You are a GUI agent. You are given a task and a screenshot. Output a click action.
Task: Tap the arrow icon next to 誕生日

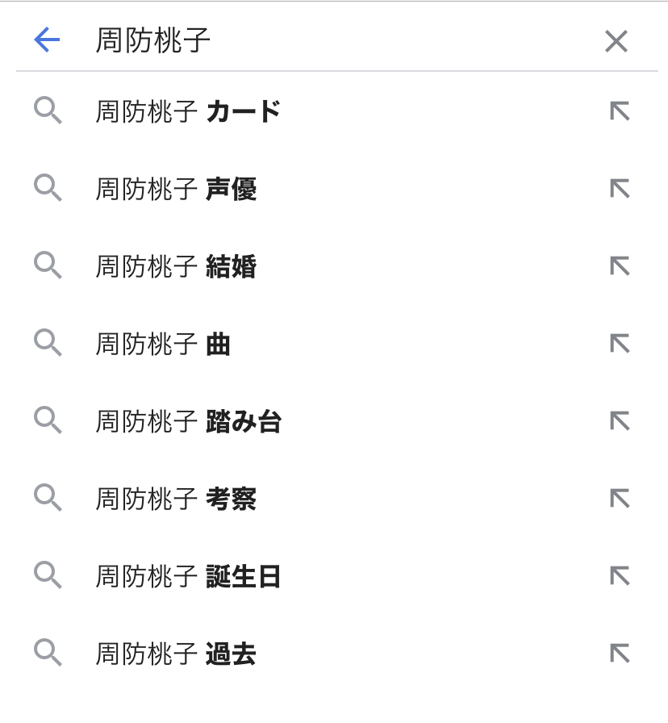click(619, 576)
